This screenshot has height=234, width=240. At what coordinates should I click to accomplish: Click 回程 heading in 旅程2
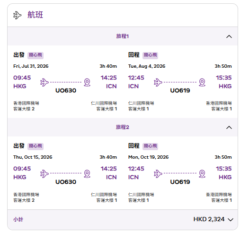tap(134, 146)
